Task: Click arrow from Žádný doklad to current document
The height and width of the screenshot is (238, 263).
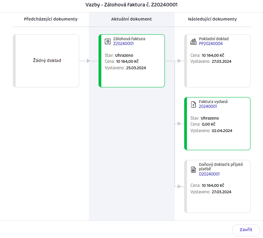Action: point(88,61)
